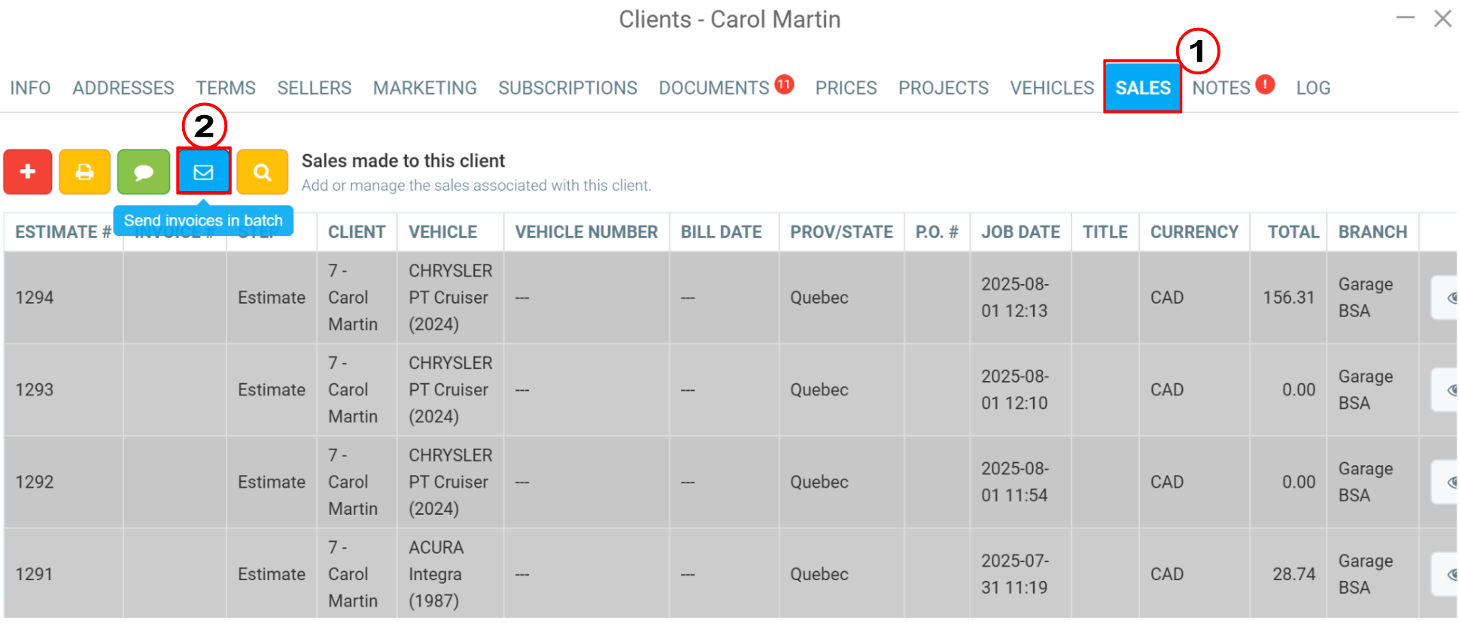Go to the VEHICLES tab

coord(1052,88)
